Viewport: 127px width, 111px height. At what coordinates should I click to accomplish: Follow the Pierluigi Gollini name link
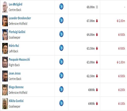17,32
